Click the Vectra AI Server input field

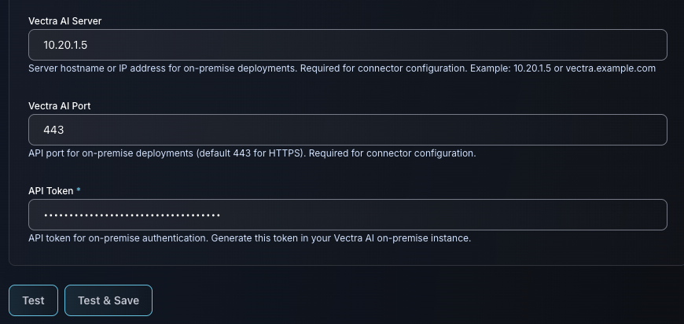[348, 45]
